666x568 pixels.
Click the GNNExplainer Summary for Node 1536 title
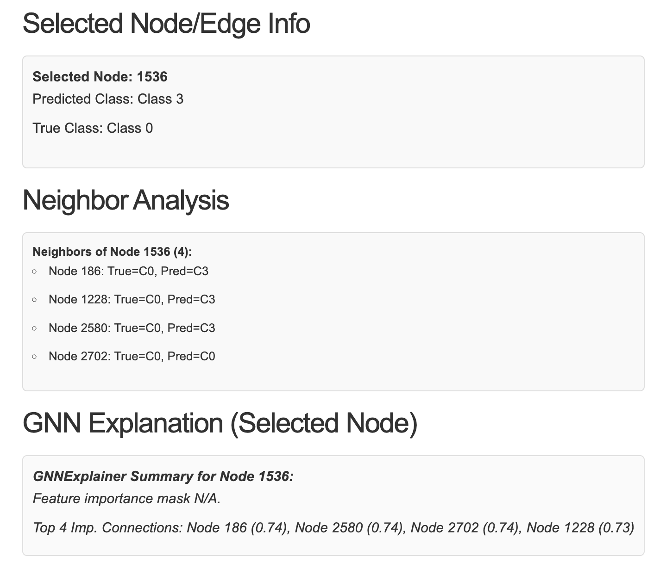coord(163,476)
